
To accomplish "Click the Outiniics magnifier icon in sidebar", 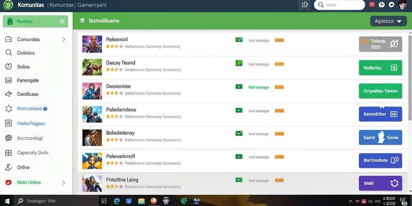I will tap(9, 53).
